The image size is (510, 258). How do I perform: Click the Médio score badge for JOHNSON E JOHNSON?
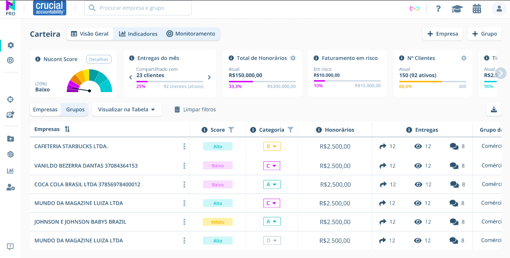[218, 222]
